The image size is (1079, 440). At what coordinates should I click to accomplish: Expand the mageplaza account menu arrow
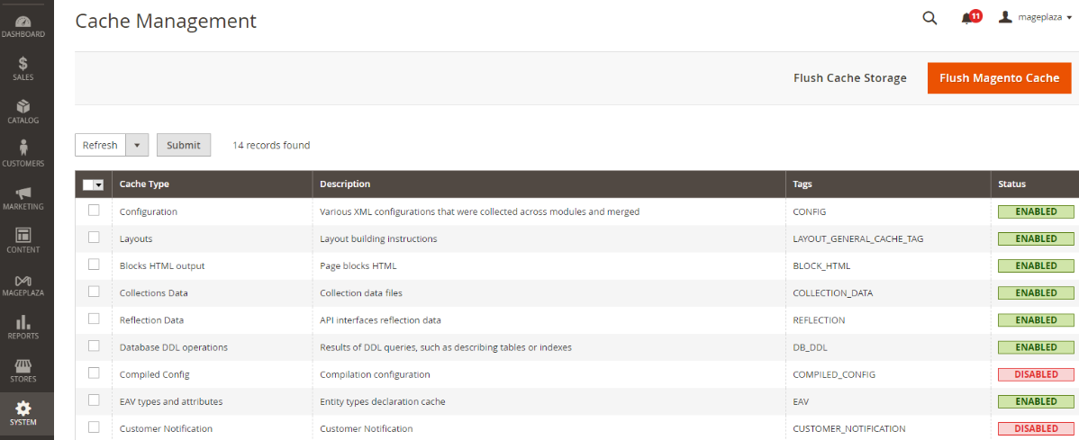coord(1069,19)
